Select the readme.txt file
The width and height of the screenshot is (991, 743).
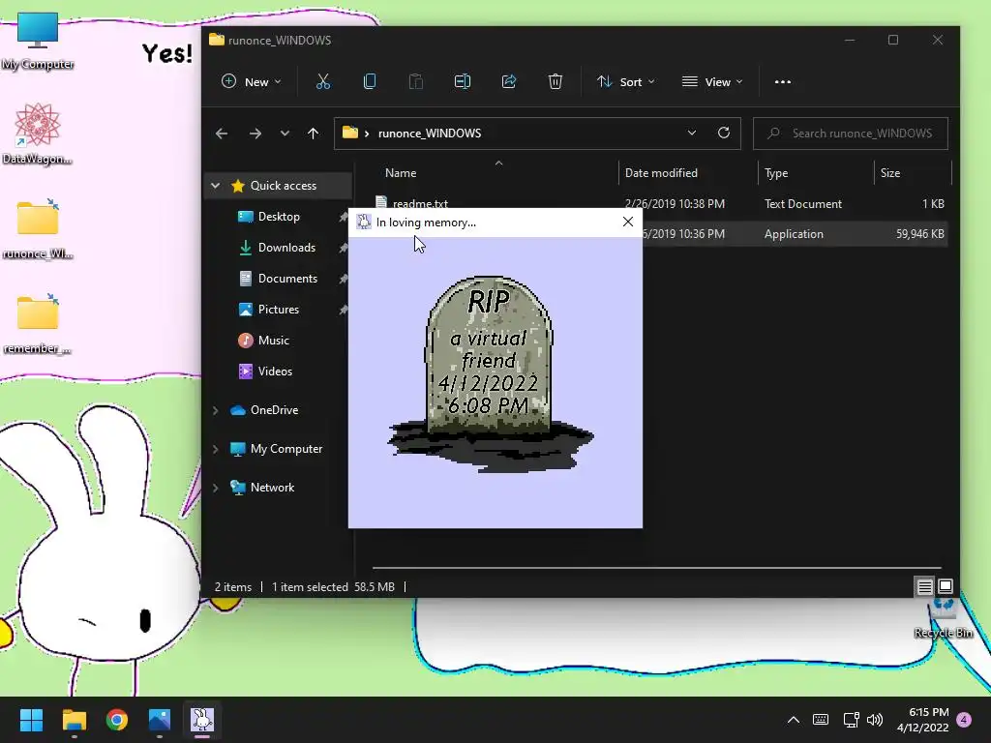click(x=420, y=203)
